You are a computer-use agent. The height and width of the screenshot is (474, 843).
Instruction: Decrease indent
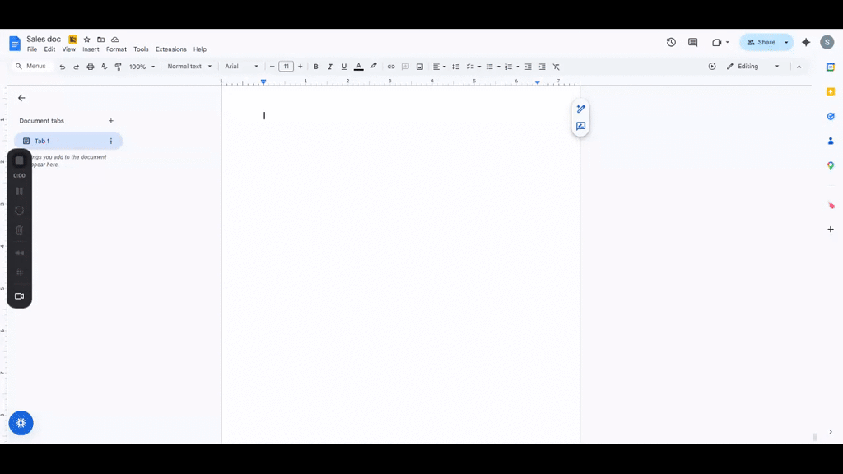click(x=528, y=67)
